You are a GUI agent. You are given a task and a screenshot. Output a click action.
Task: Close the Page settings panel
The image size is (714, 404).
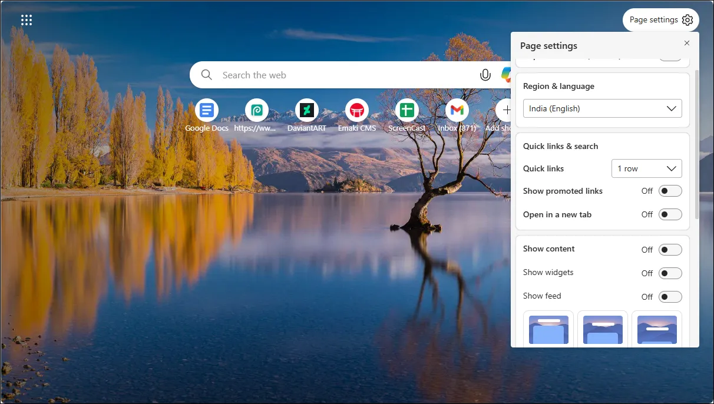pos(686,43)
